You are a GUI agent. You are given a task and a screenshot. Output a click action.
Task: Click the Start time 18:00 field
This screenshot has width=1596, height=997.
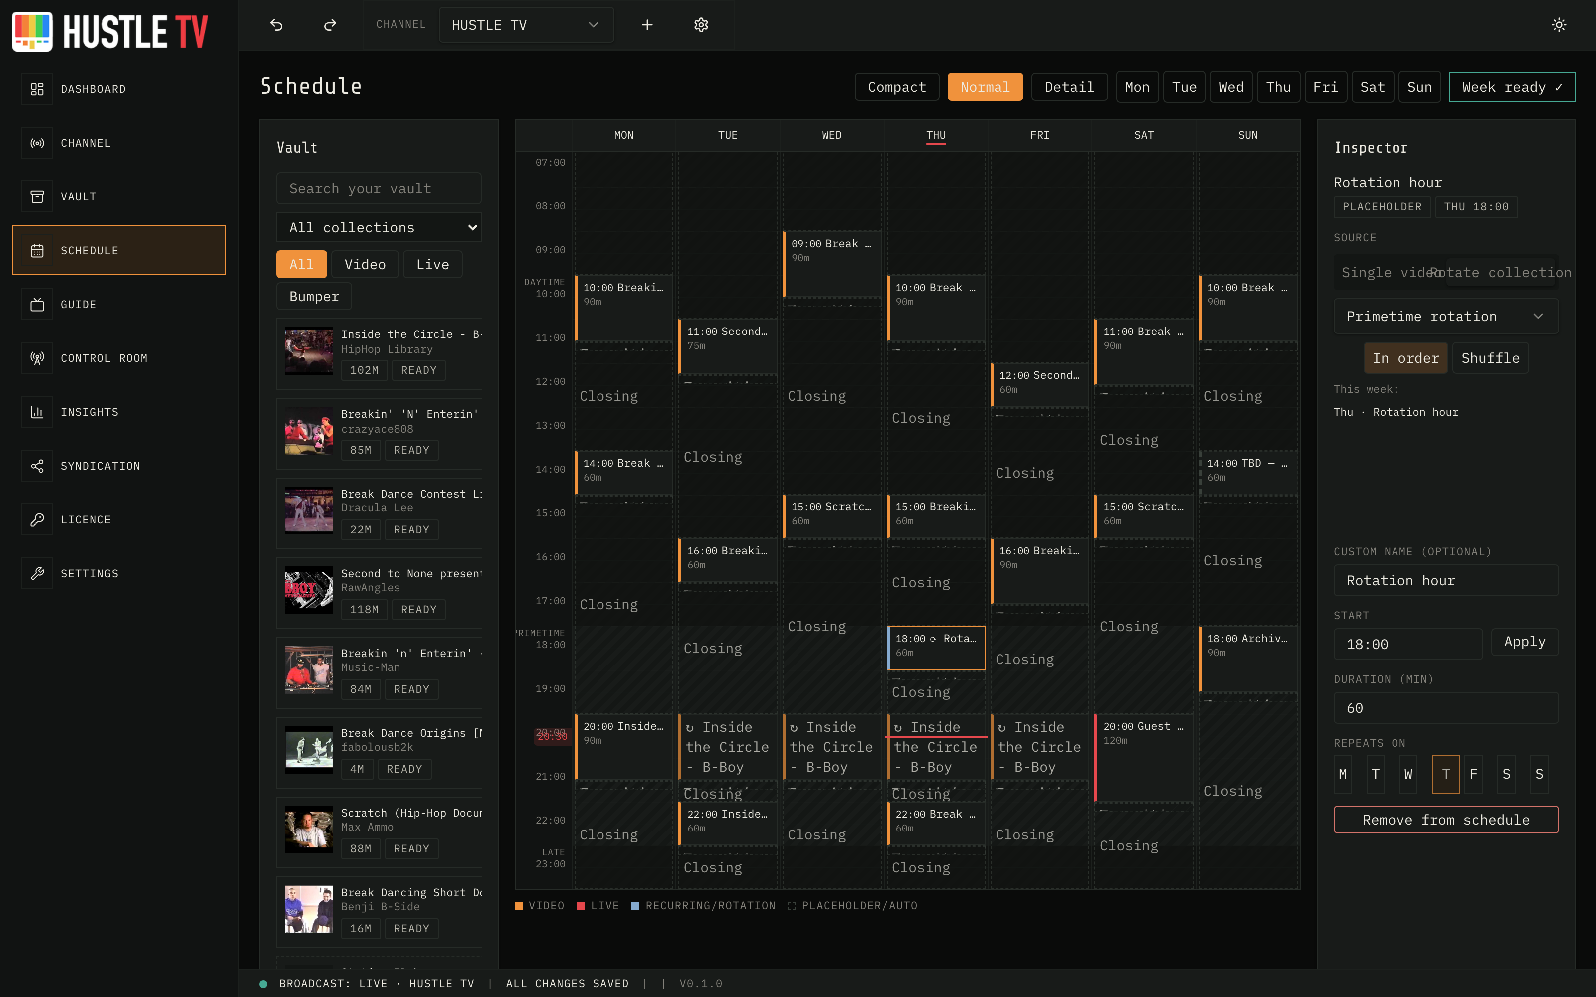pos(1407,644)
